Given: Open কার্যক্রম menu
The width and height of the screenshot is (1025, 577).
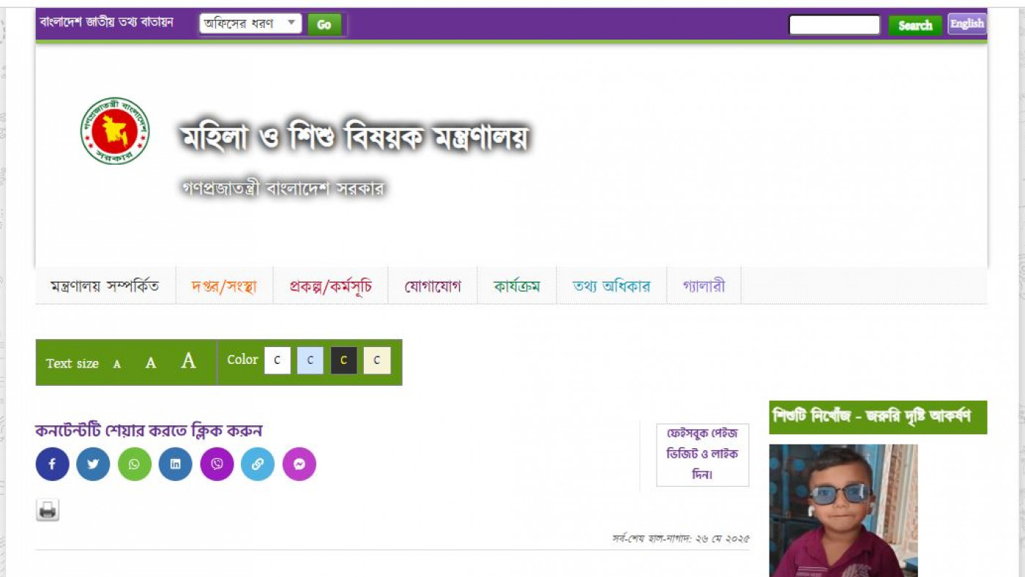Looking at the screenshot, I should [x=517, y=286].
